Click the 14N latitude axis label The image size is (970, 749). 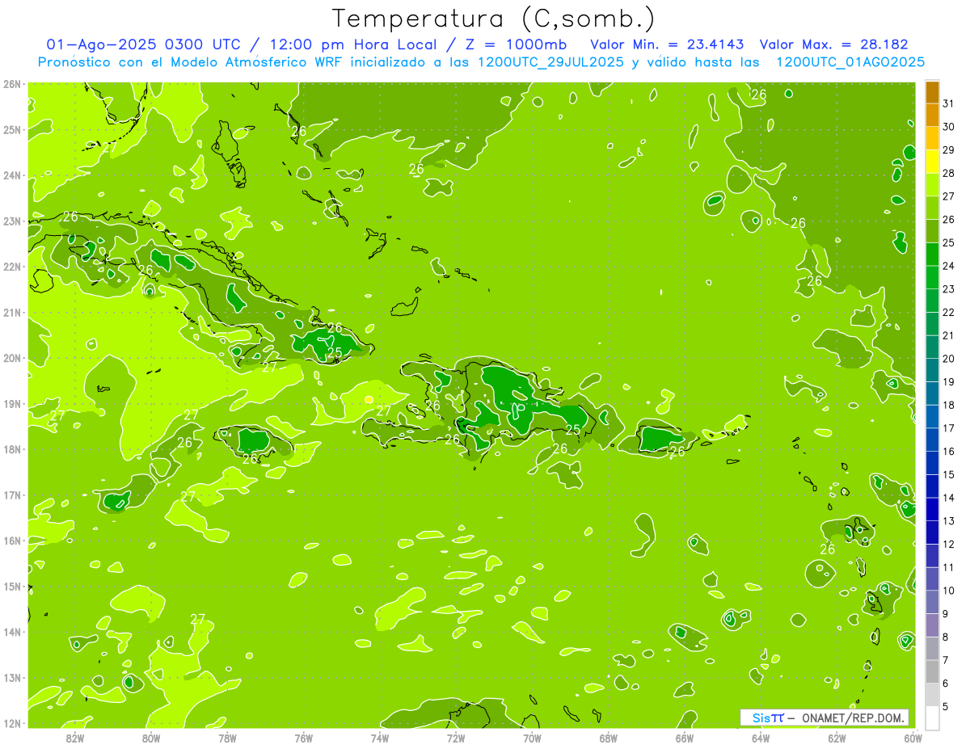tap(12, 632)
